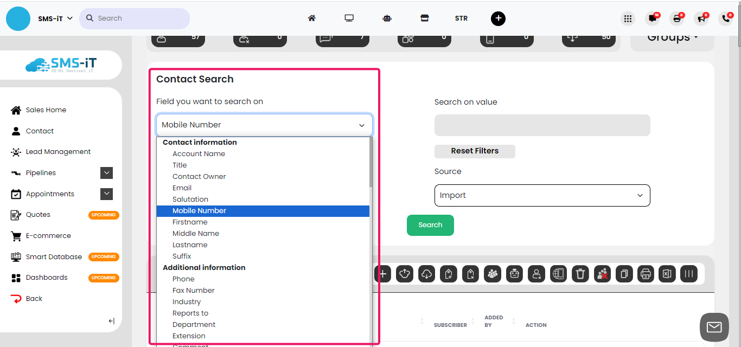Toggle table columns with the columns icon
Image resolution: width=741 pixels, height=347 pixels.
coord(689,274)
